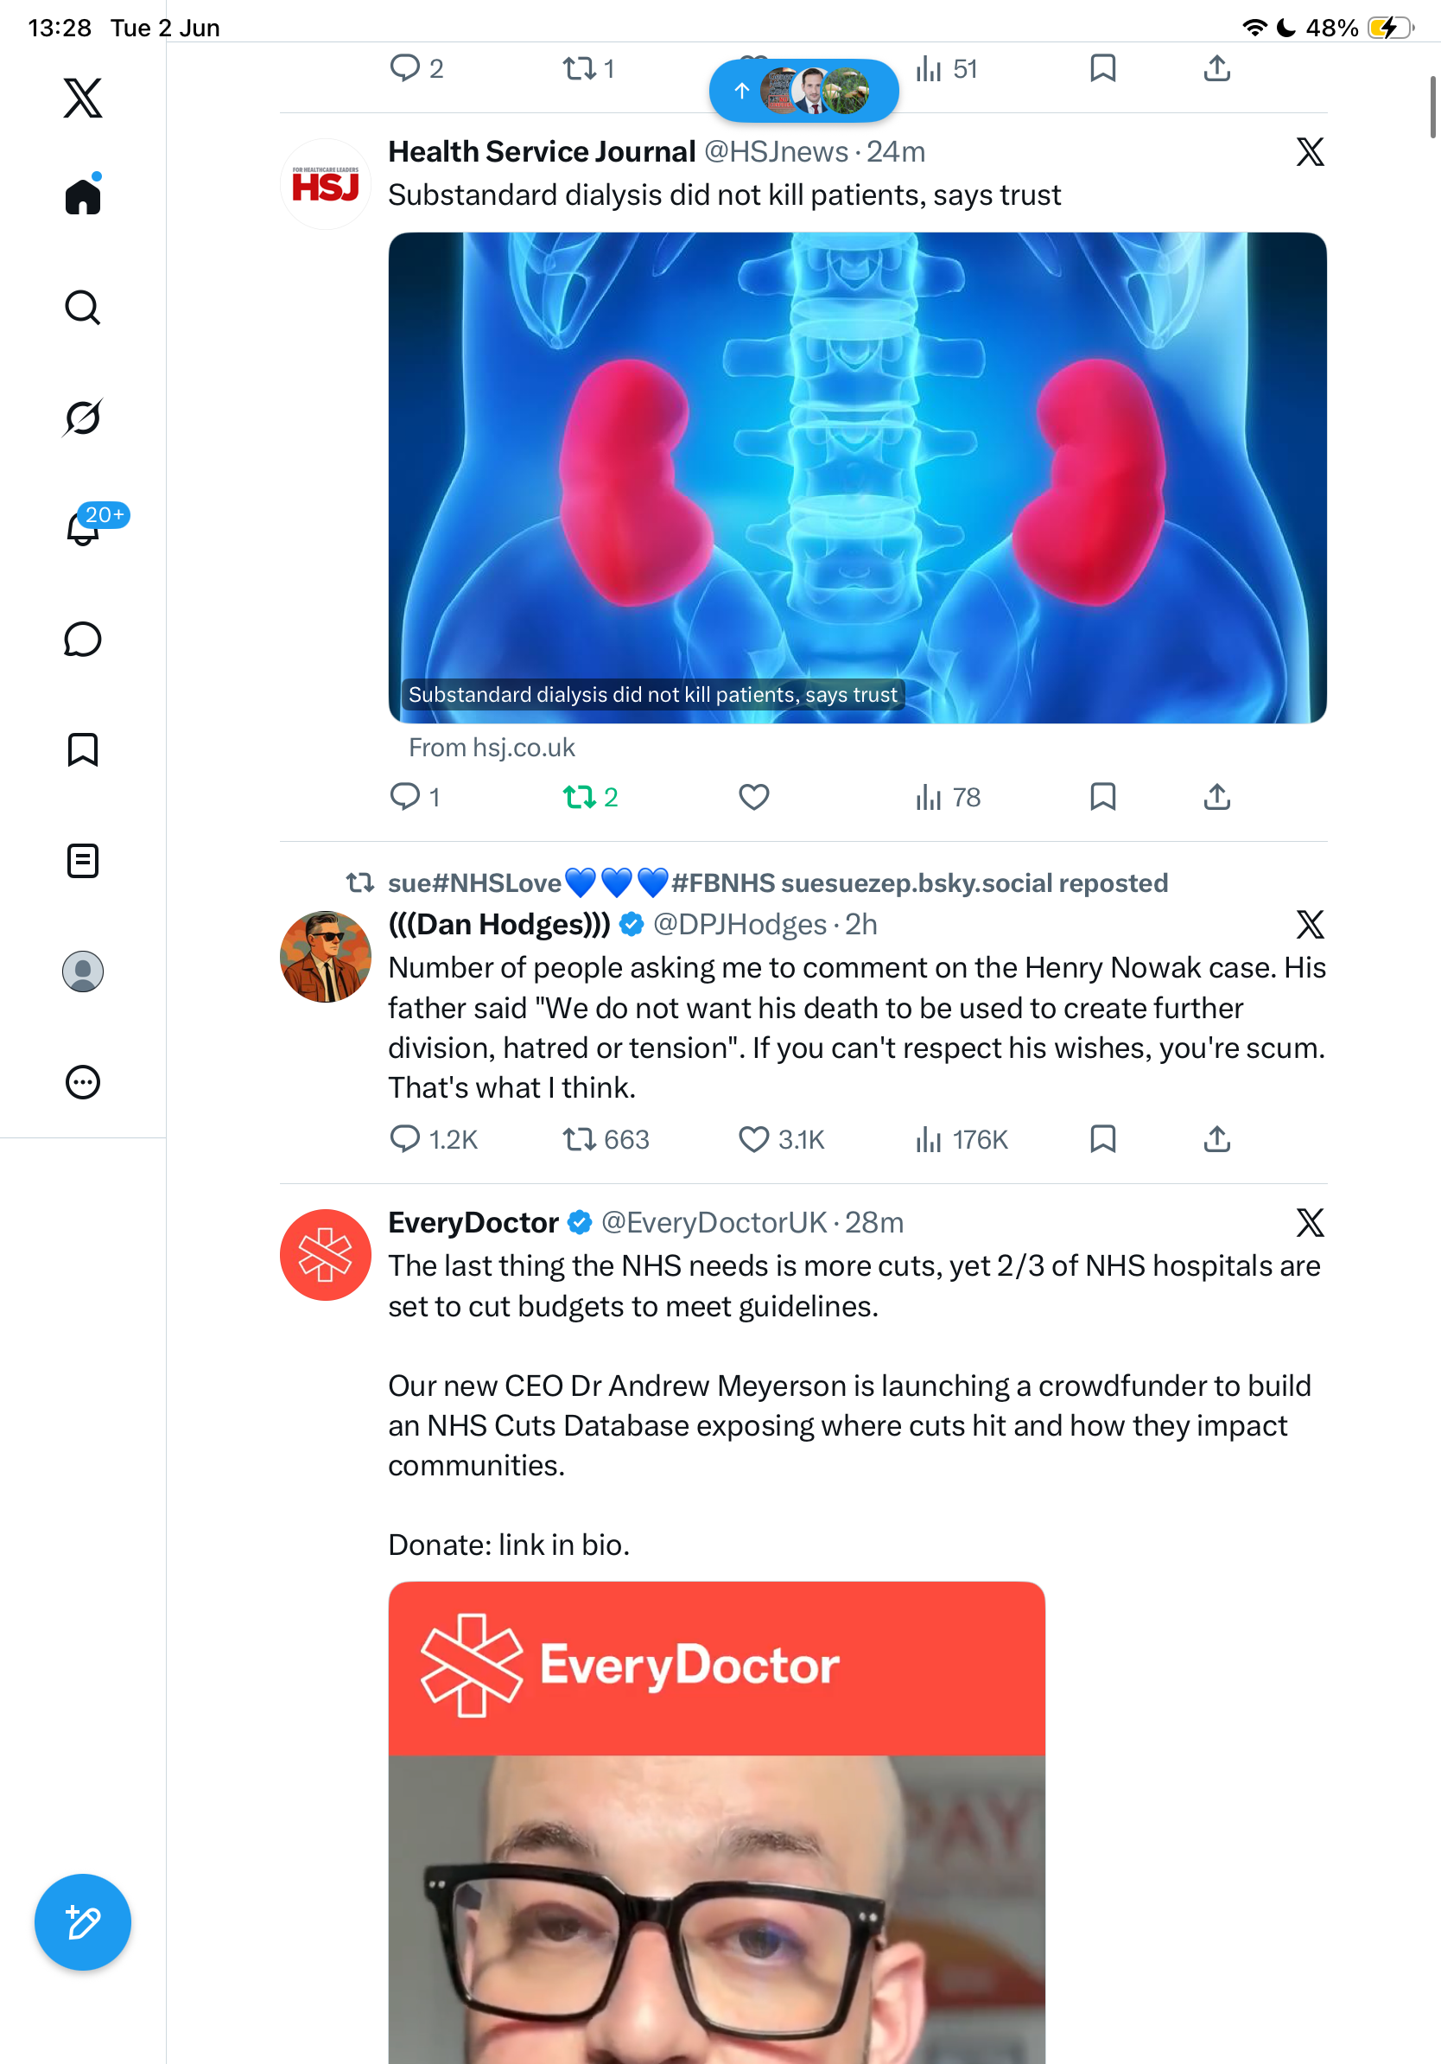Open more options in sidebar
Image resolution: width=1441 pixels, height=2064 pixels.
(83, 1082)
